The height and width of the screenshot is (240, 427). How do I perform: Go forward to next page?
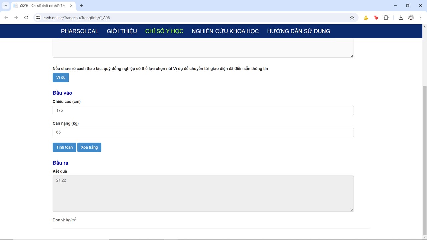[x=16, y=18]
